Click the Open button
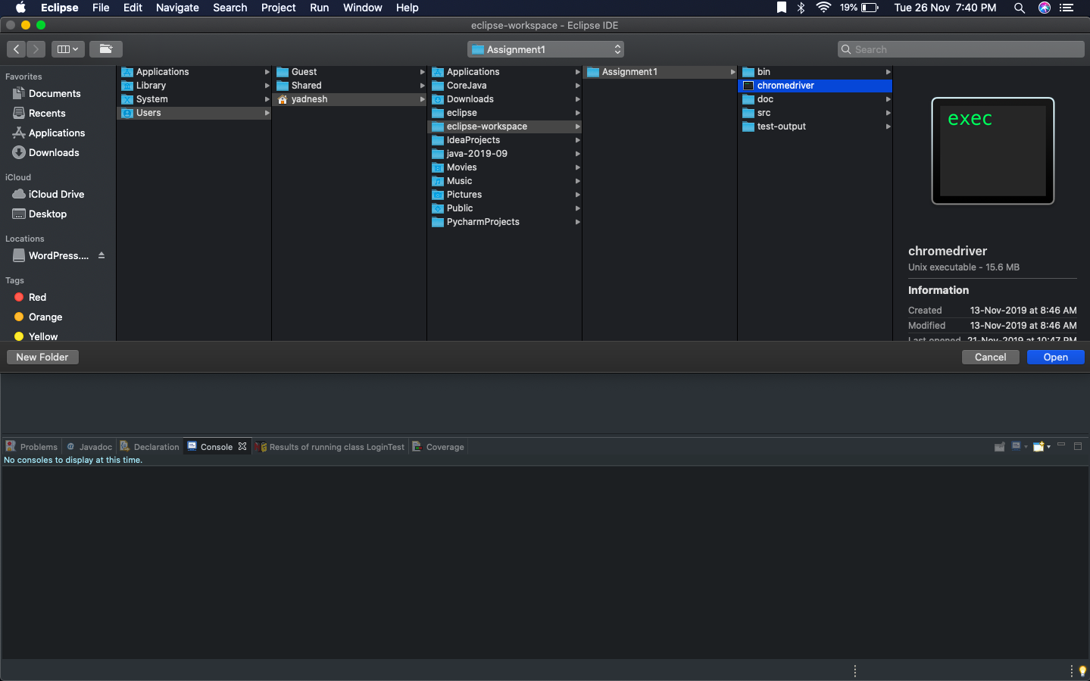Viewport: 1090px width, 681px height. [1055, 358]
